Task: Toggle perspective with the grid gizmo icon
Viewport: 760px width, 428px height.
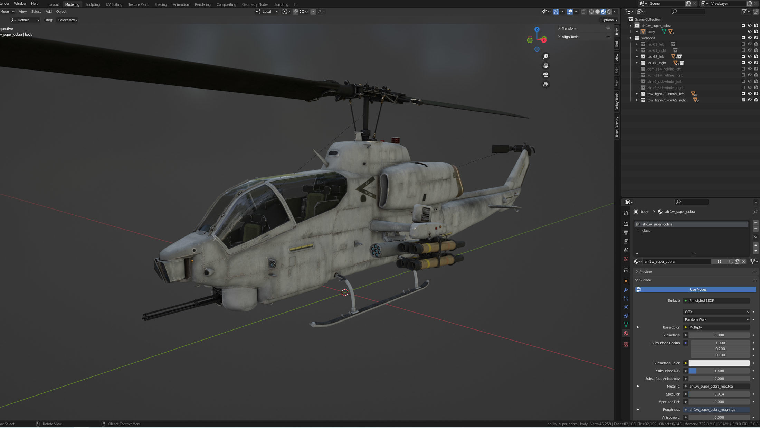Action: [545, 84]
